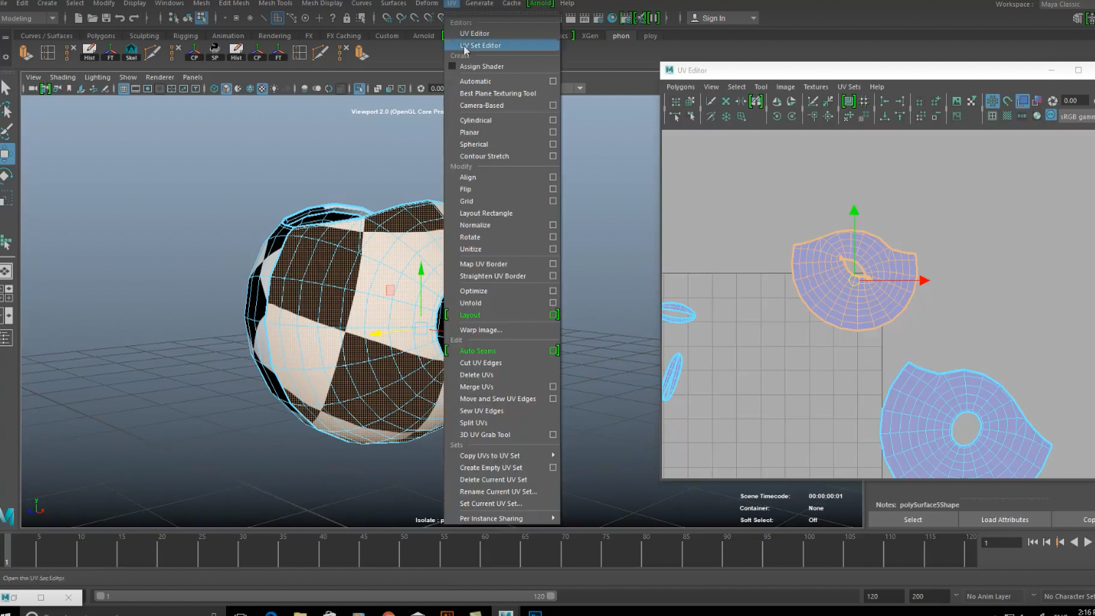Click the undo arrow icon

(x=120, y=18)
